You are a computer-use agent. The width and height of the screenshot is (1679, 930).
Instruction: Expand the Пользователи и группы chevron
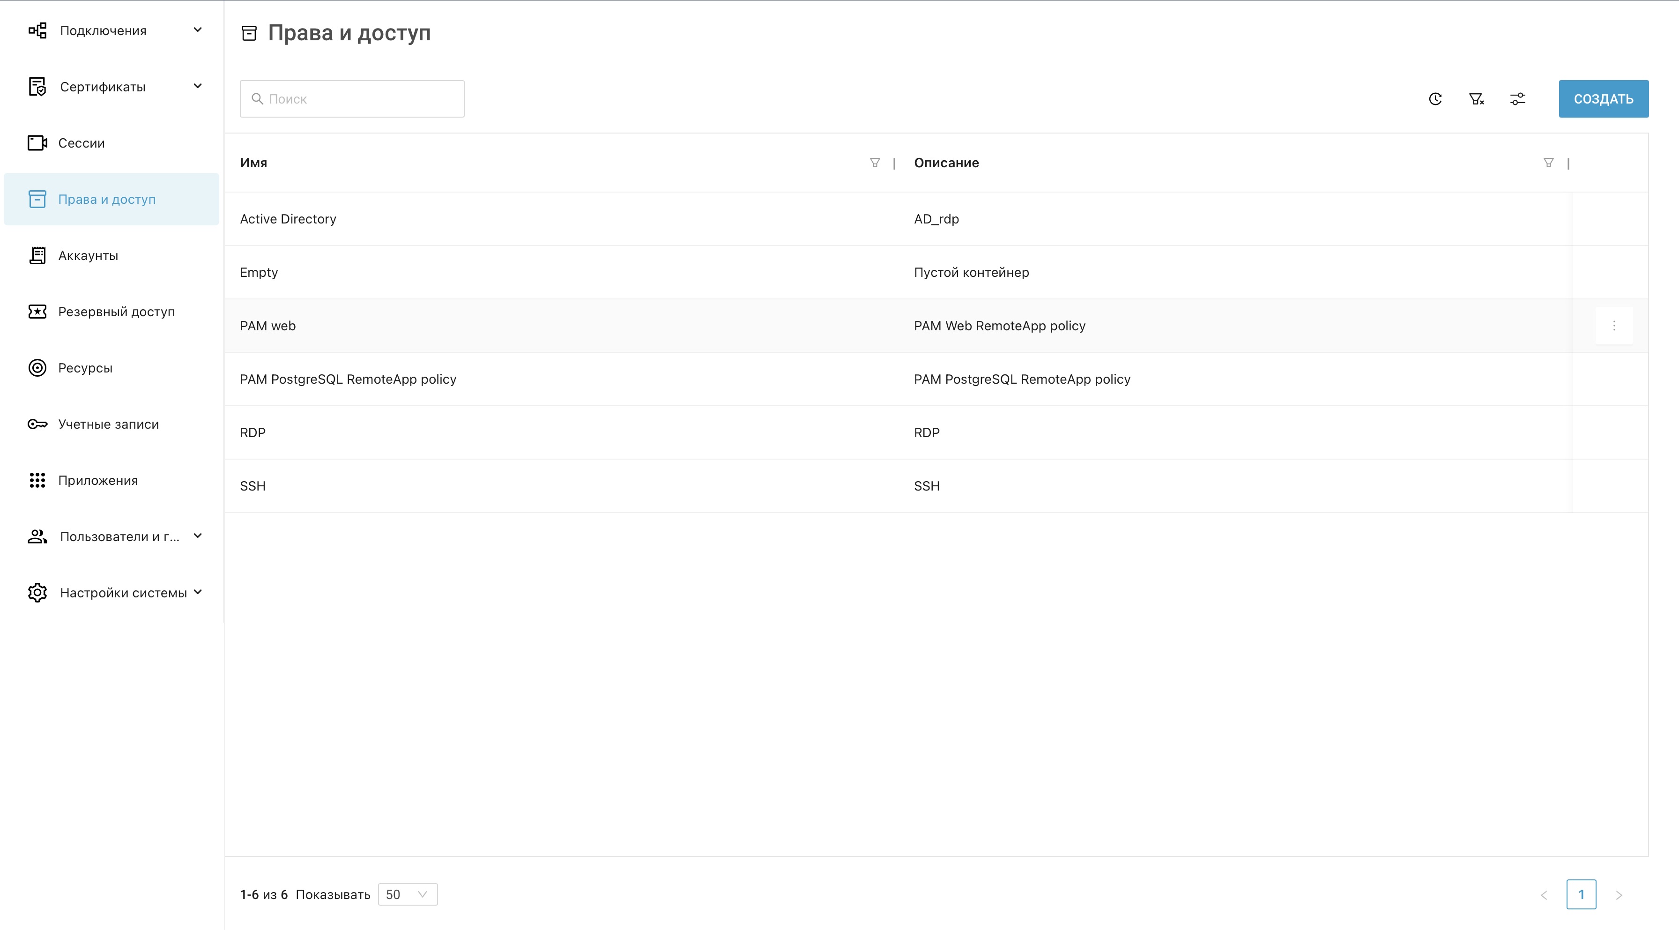pos(198,536)
